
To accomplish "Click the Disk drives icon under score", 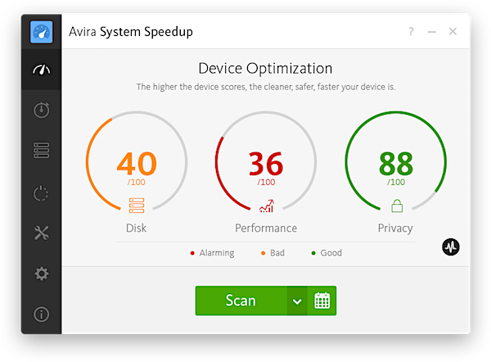I will click(x=137, y=206).
